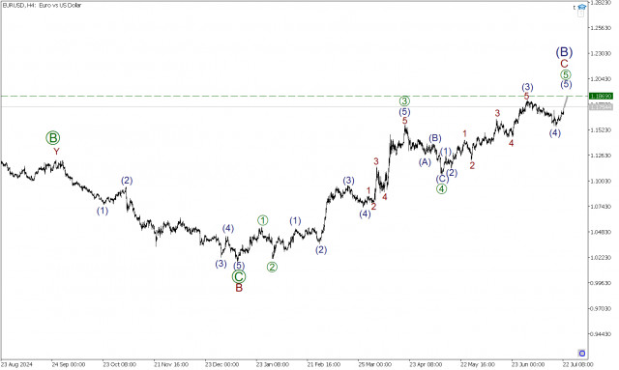Click the blue circle icon at chart corner
The height and width of the screenshot is (370, 619).
tap(581, 353)
